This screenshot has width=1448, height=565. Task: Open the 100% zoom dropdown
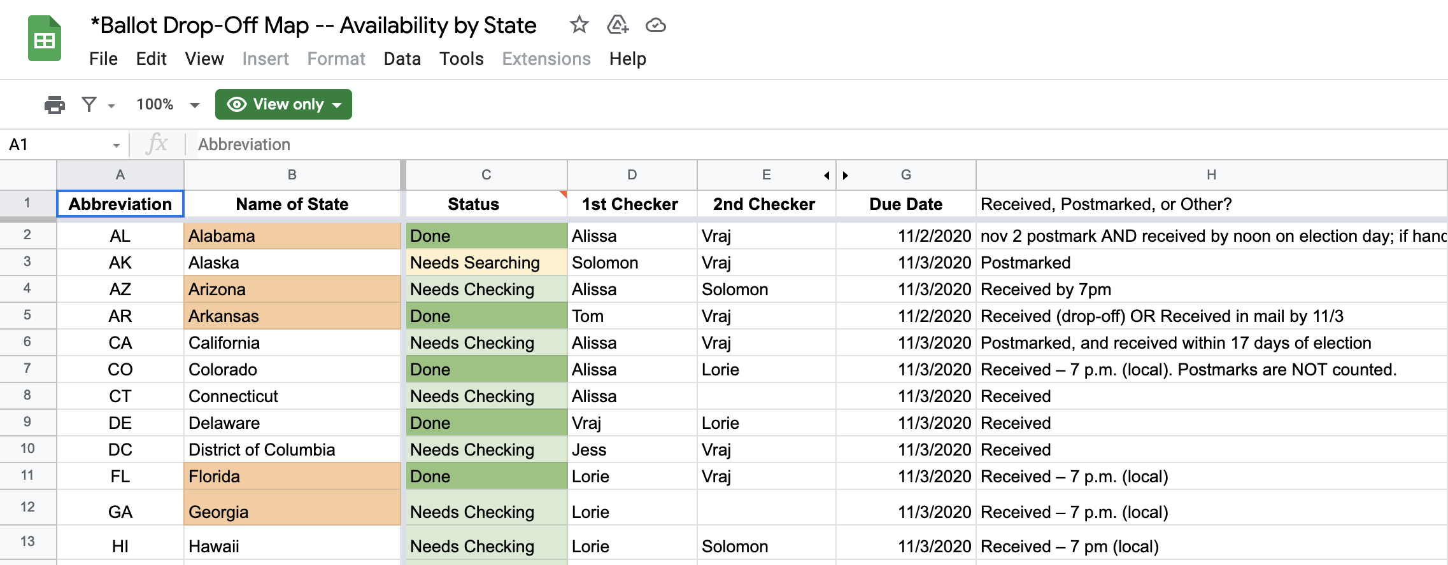pyautogui.click(x=195, y=105)
